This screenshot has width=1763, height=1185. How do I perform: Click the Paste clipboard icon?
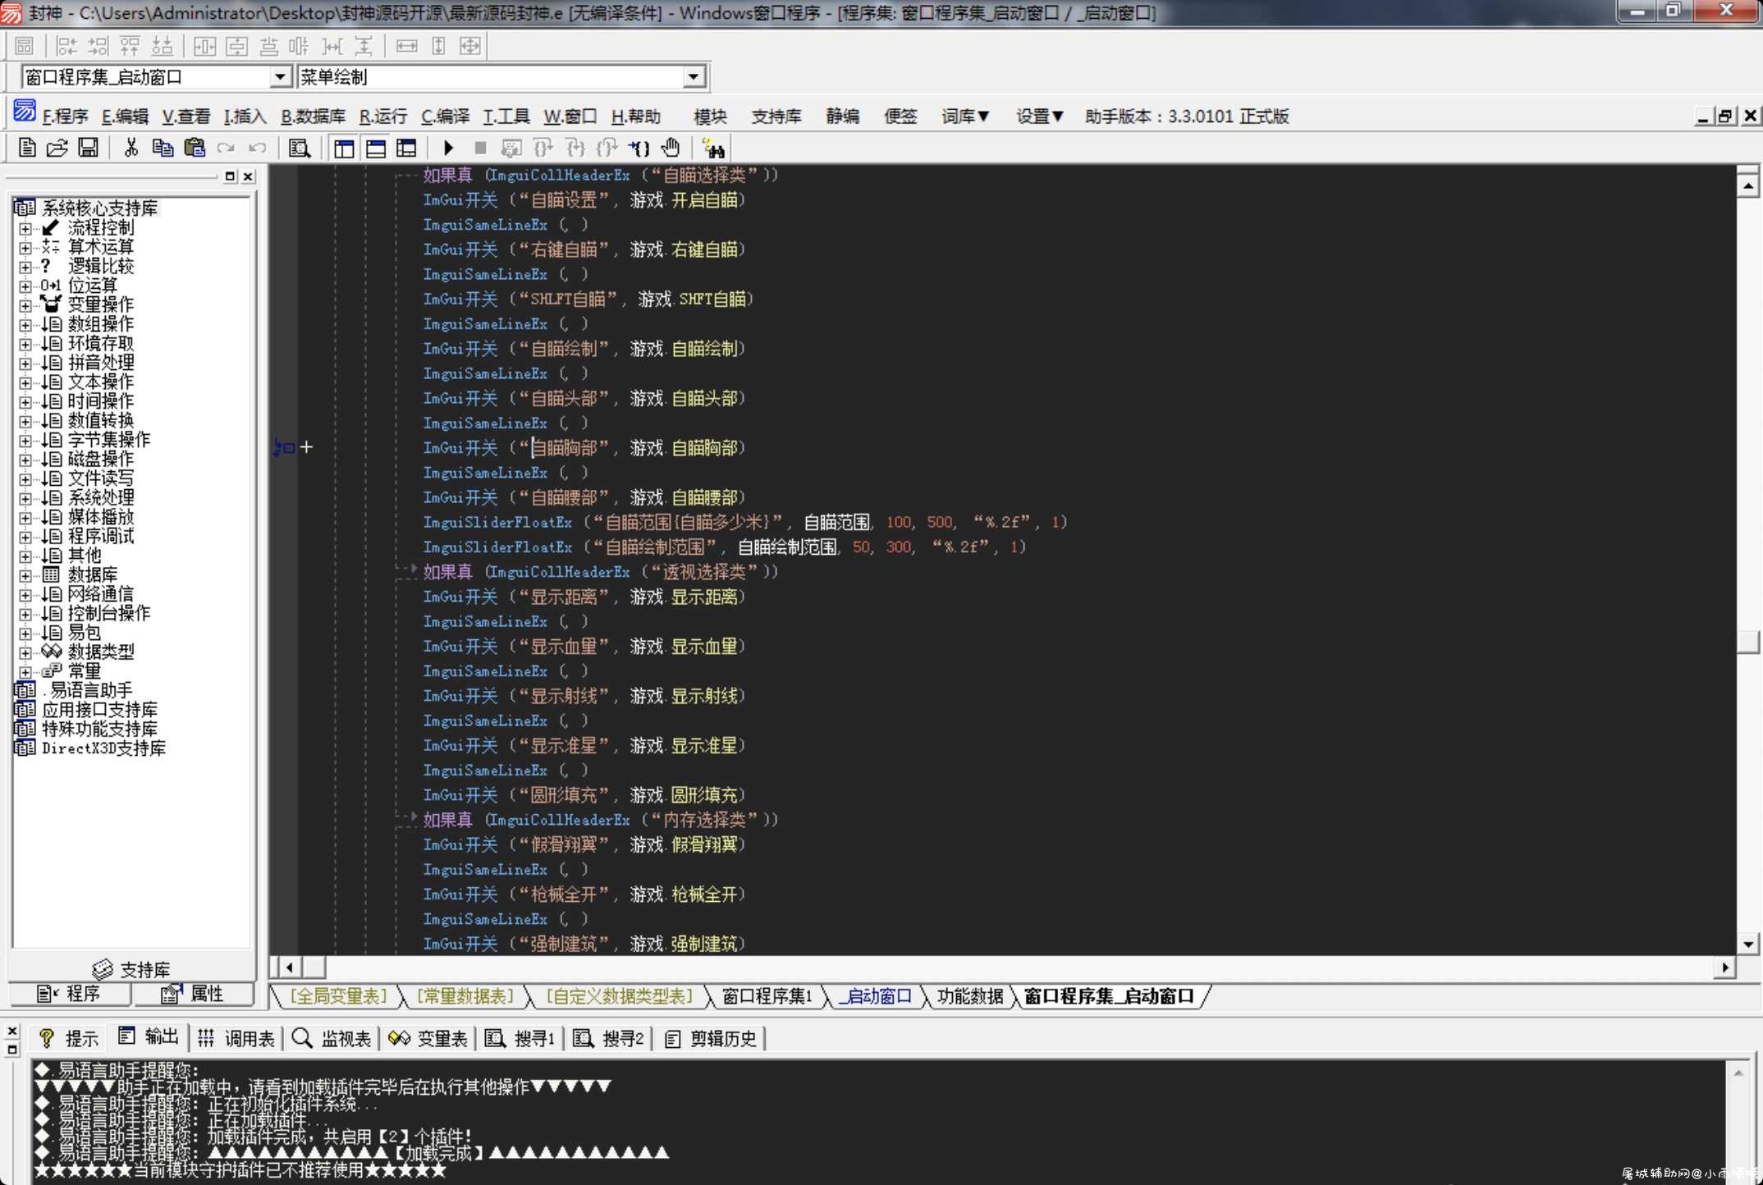195,148
